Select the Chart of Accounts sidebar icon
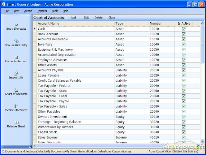Viewport: 206px width, 155px height. (x=16, y=90)
